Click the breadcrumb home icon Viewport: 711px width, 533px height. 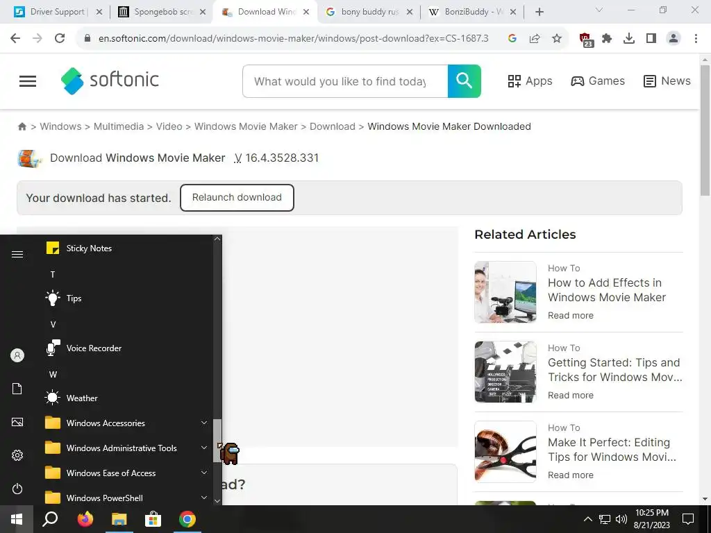click(x=22, y=126)
